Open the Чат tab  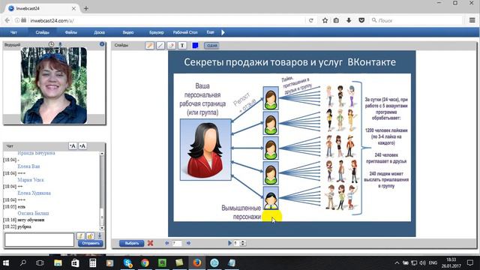pos(13,32)
